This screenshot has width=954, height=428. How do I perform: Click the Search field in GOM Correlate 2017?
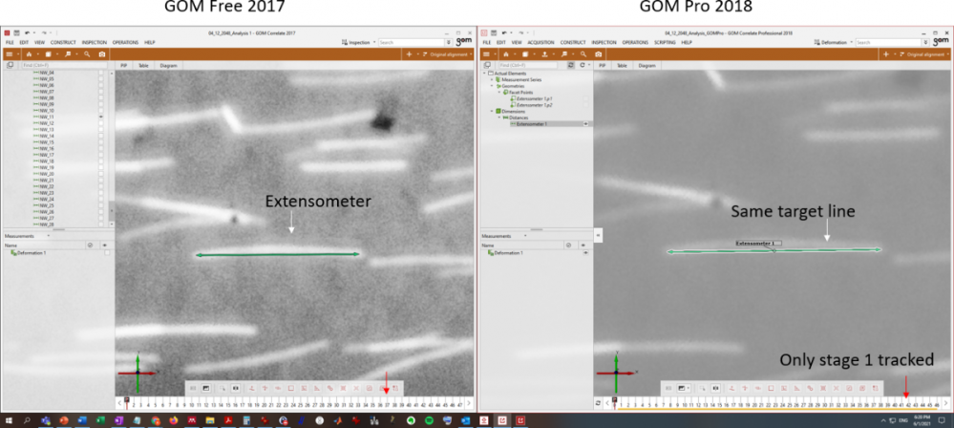pyautogui.click(x=411, y=43)
